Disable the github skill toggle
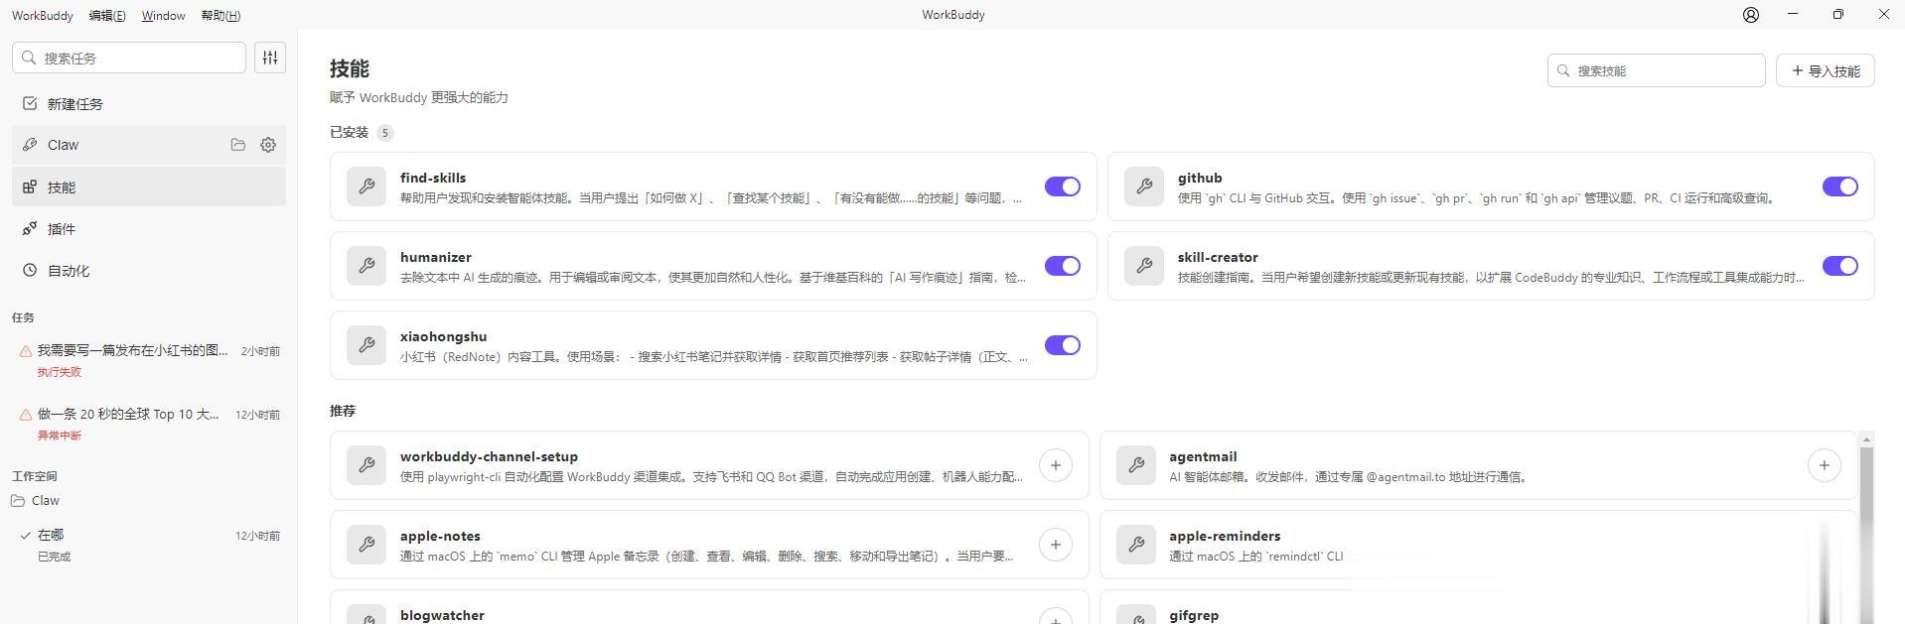 coord(1839,187)
